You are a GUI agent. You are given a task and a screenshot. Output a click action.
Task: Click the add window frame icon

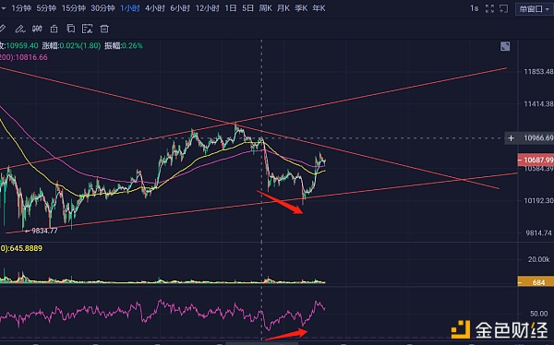coord(504,8)
